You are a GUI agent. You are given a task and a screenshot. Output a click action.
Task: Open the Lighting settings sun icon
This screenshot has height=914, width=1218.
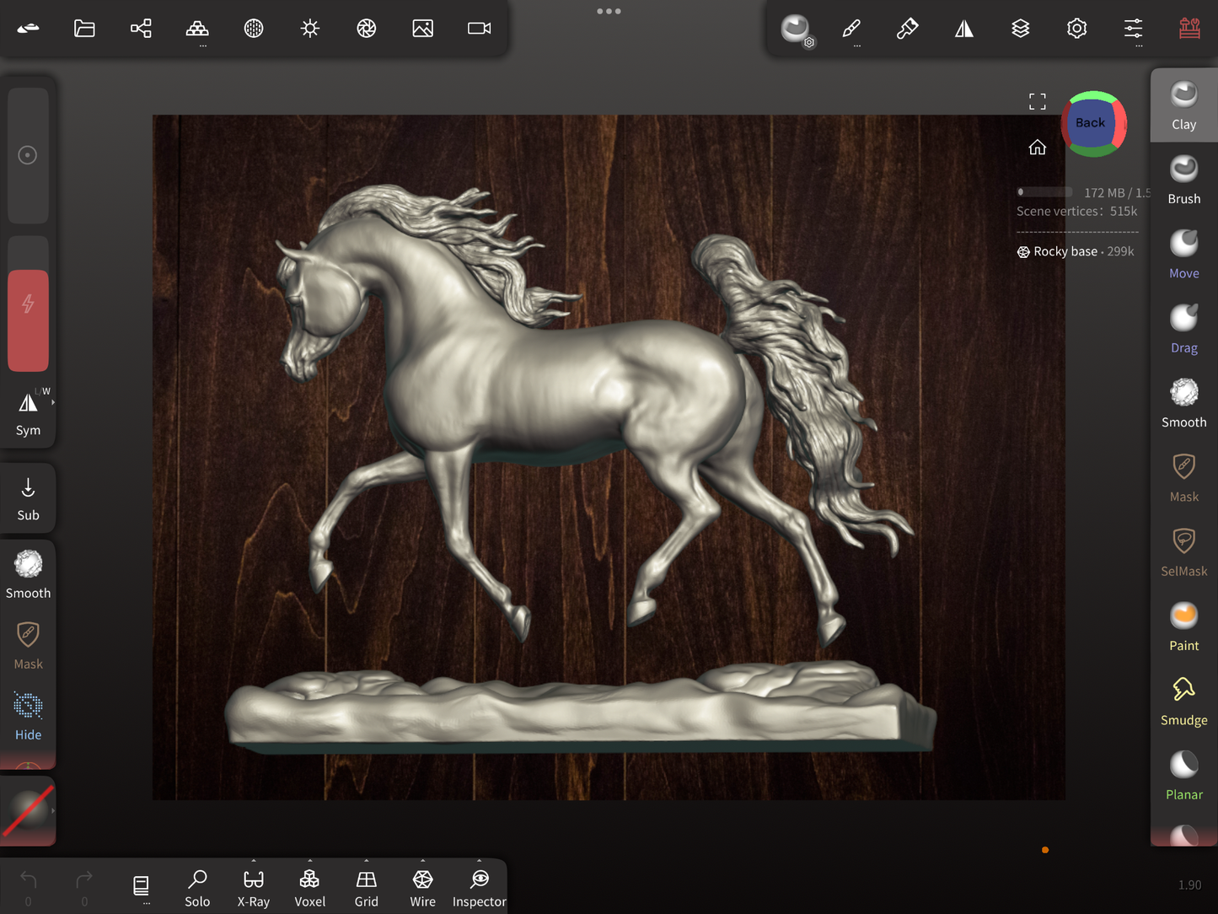click(310, 29)
